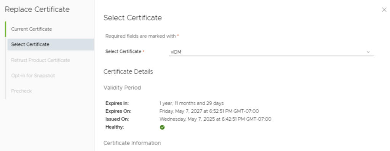
Task: Click the Healthy status label
Action: tap(115, 127)
